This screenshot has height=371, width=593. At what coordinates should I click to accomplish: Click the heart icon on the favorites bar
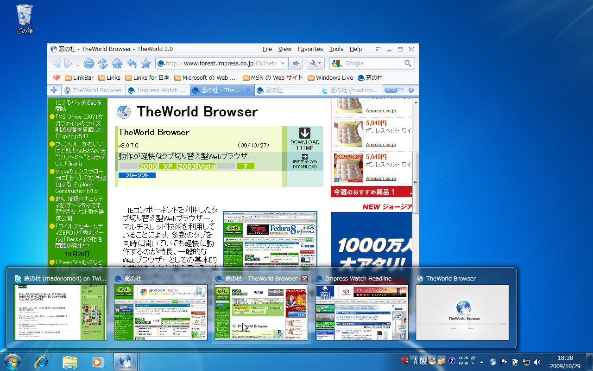pos(57,78)
